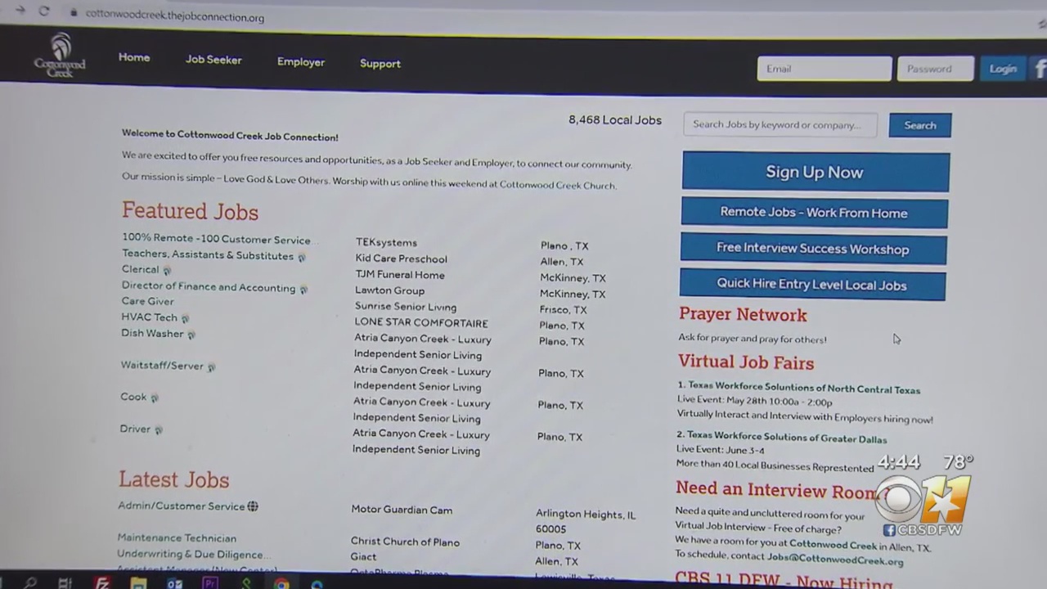Viewport: 1047px width, 589px height.
Task: Open the Waitstaff/Server job listing
Action: (162, 366)
